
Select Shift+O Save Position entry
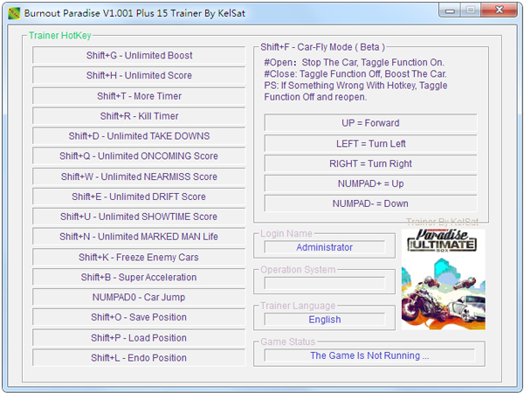point(139,317)
